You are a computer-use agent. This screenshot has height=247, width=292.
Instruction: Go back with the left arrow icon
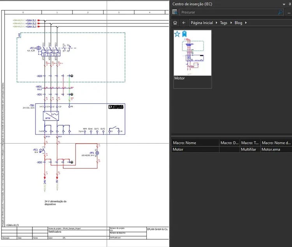[184, 23]
